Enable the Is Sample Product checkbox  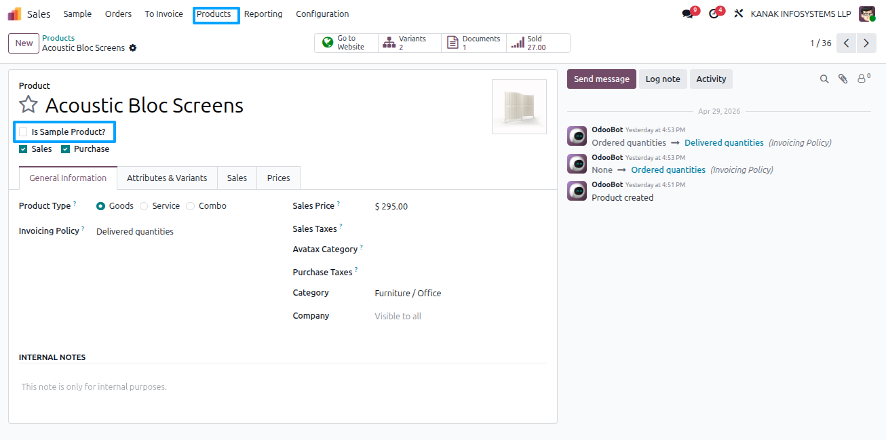pos(23,132)
